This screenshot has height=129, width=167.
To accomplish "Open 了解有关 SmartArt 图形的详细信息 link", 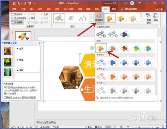I will (x=20, y=98).
